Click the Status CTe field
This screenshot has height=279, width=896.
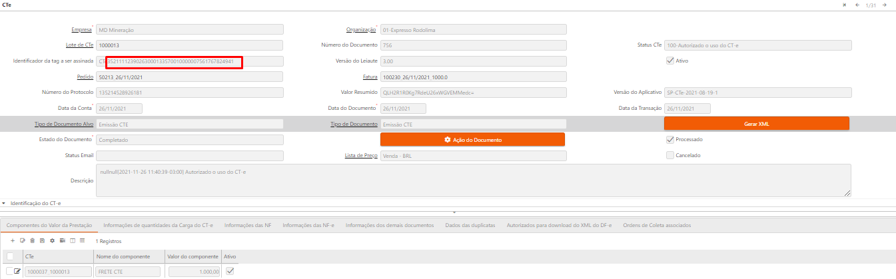[758, 45]
